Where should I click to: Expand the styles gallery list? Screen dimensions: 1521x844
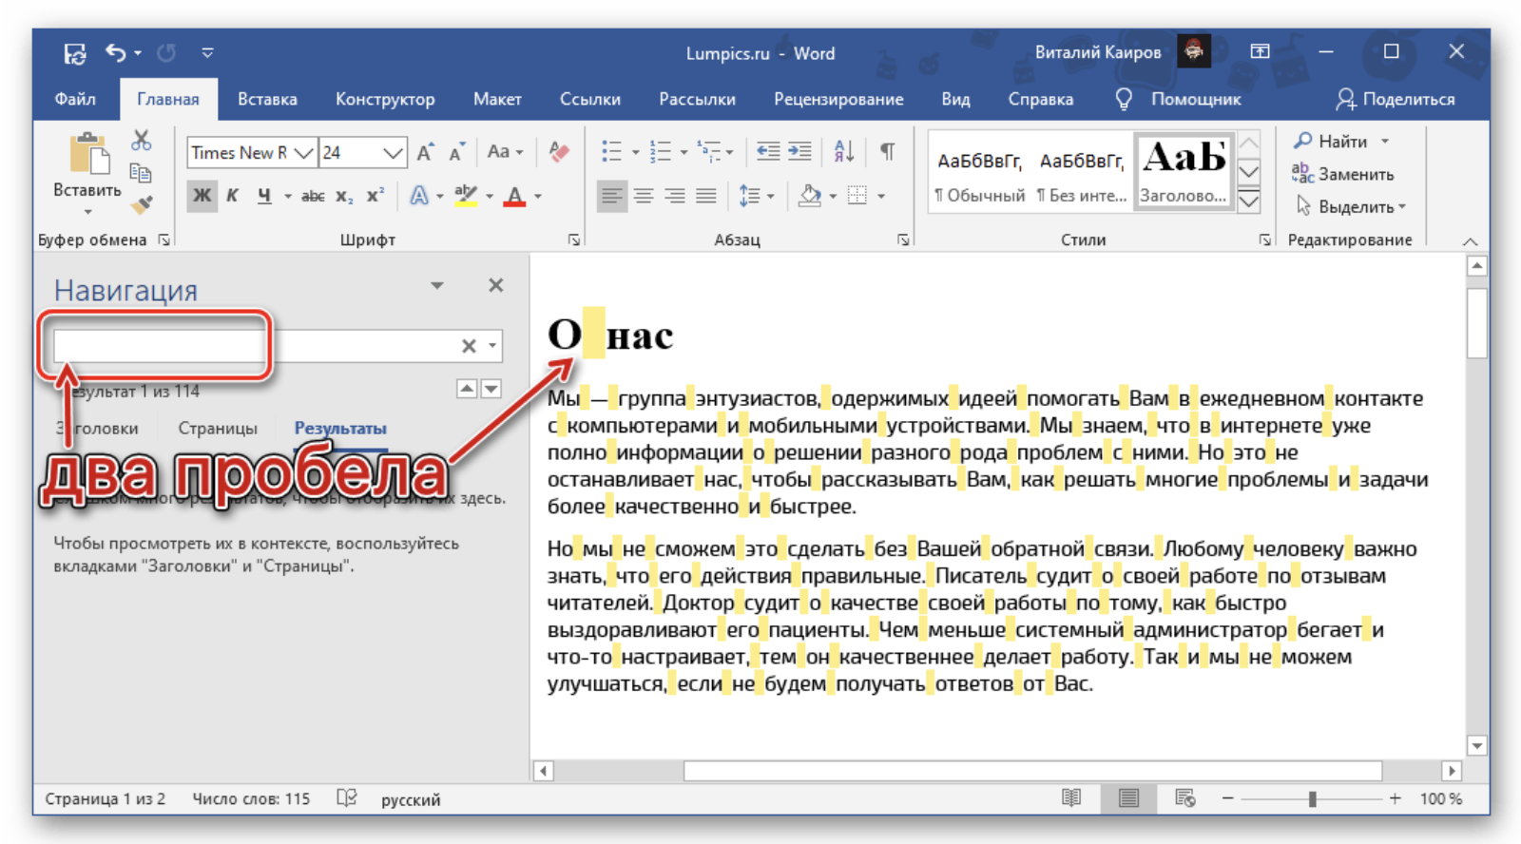1248,201
